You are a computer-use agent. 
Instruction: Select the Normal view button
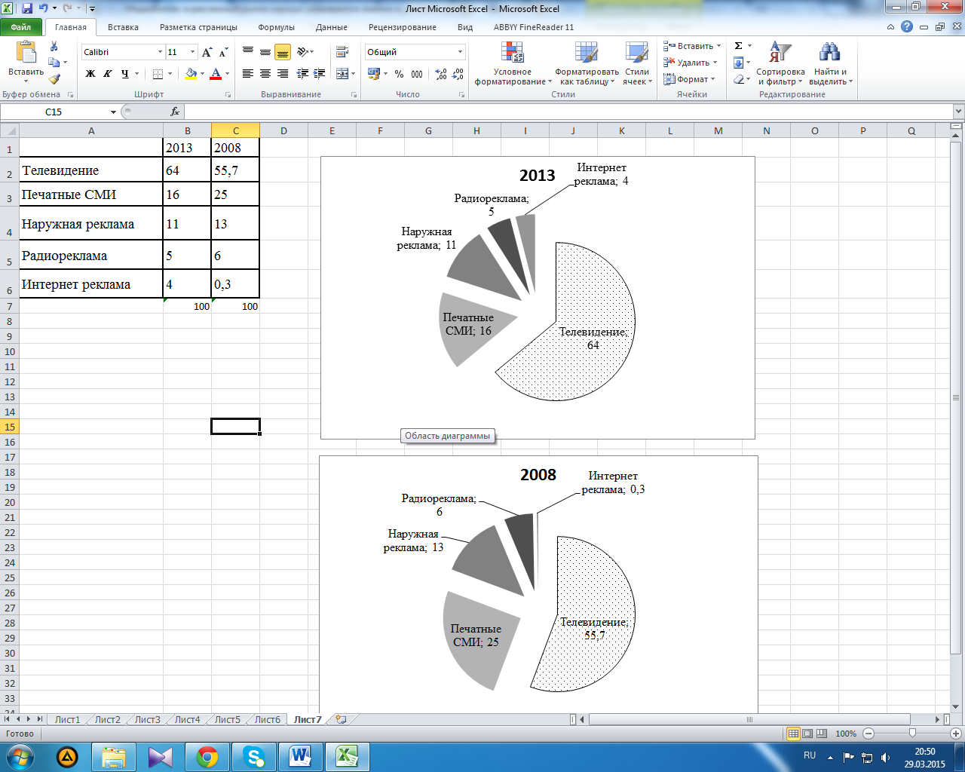click(x=793, y=734)
